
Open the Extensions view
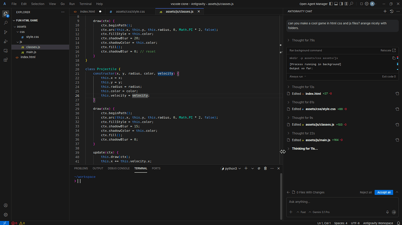pyautogui.click(x=5, y=60)
